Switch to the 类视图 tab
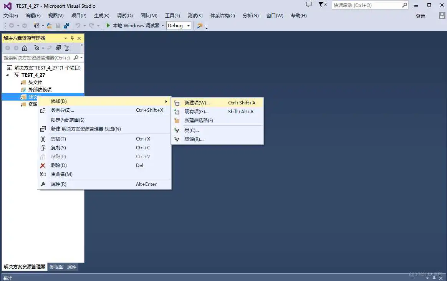The width and height of the screenshot is (447, 281). (x=56, y=267)
